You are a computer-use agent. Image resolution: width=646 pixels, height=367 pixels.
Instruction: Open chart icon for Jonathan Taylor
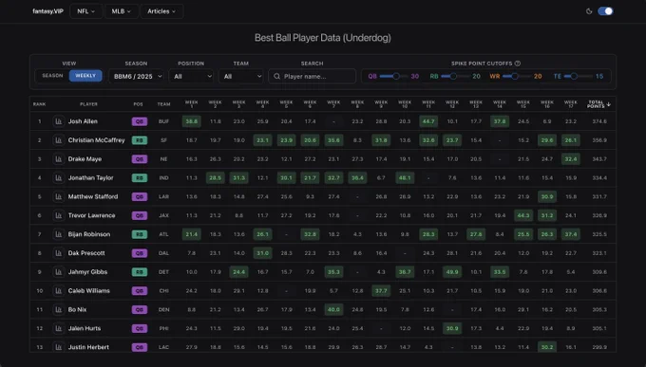click(x=59, y=177)
